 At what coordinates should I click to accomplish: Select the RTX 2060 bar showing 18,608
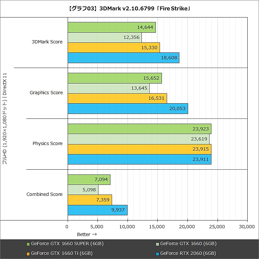pyautogui.click(x=123, y=58)
